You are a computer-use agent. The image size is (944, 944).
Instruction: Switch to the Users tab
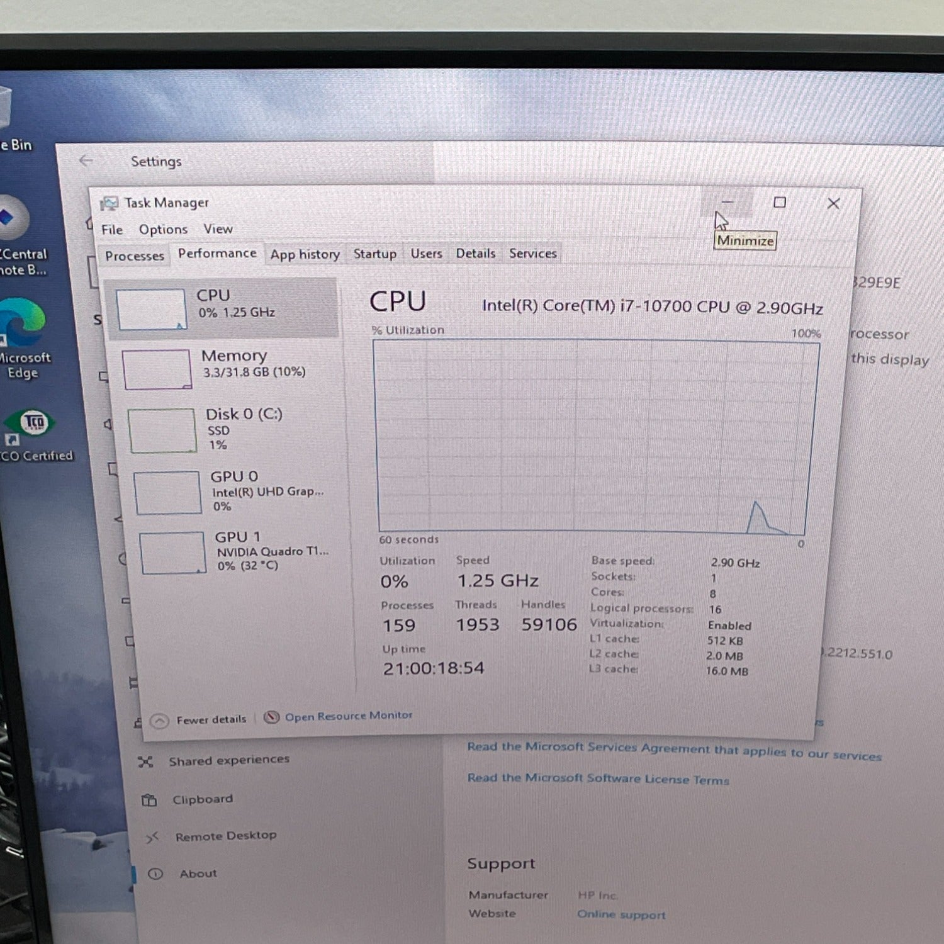click(426, 254)
